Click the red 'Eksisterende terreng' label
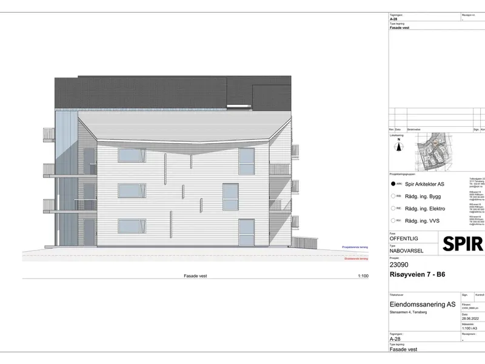Screen dimensions: 485x364 pos(356,258)
